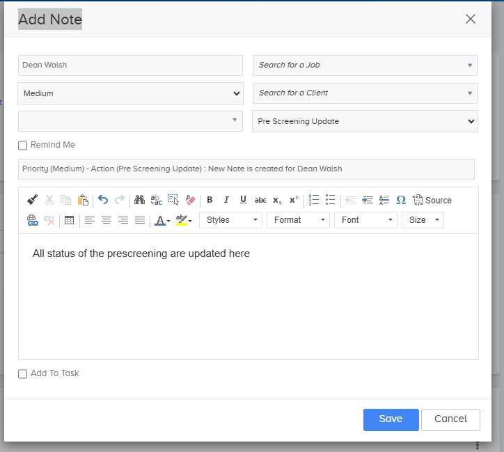Image resolution: width=504 pixels, height=452 pixels.
Task: Center align the text
Action: click(106, 220)
